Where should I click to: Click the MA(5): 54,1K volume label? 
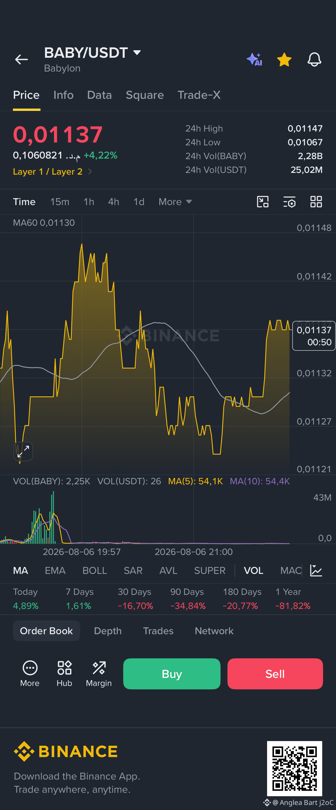coord(195,481)
